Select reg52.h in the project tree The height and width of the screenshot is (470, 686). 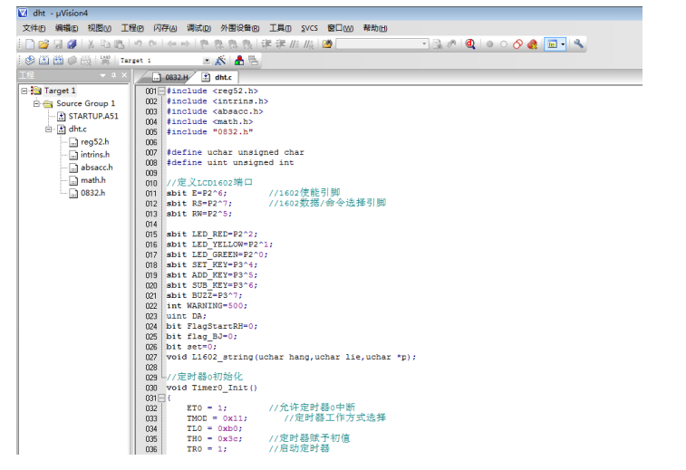tap(95, 141)
